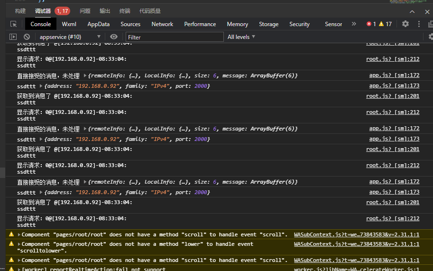Click the yellow warning count 17
The height and width of the screenshot is (271, 433).
[386, 24]
